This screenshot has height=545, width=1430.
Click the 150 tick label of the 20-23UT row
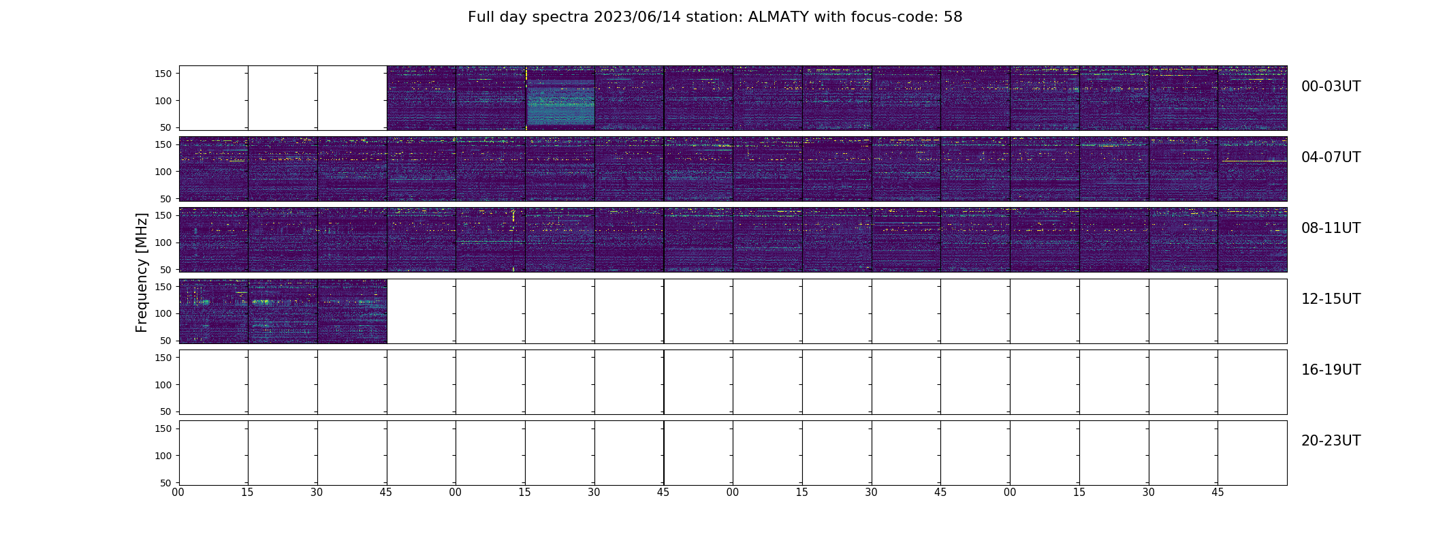point(164,429)
